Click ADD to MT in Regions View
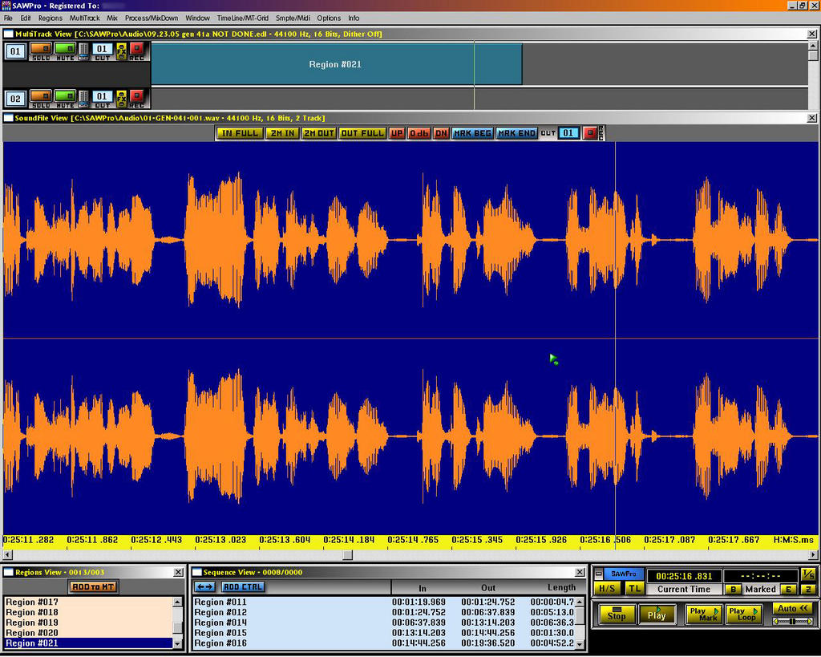 pyautogui.click(x=93, y=587)
